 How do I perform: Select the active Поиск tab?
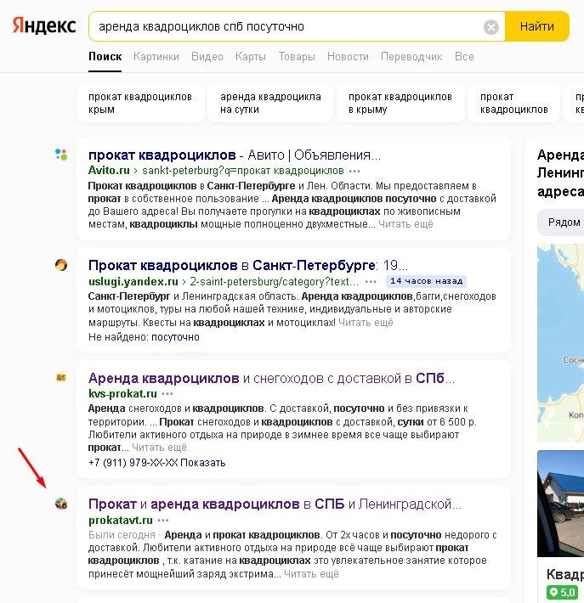click(105, 57)
